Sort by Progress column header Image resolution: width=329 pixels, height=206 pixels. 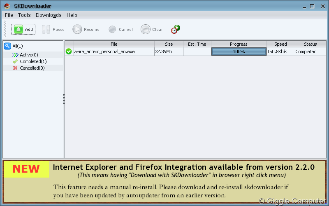(239, 44)
